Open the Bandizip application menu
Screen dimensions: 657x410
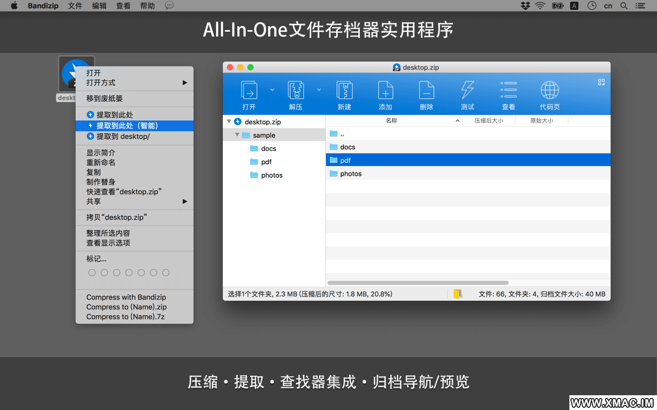pos(43,5)
